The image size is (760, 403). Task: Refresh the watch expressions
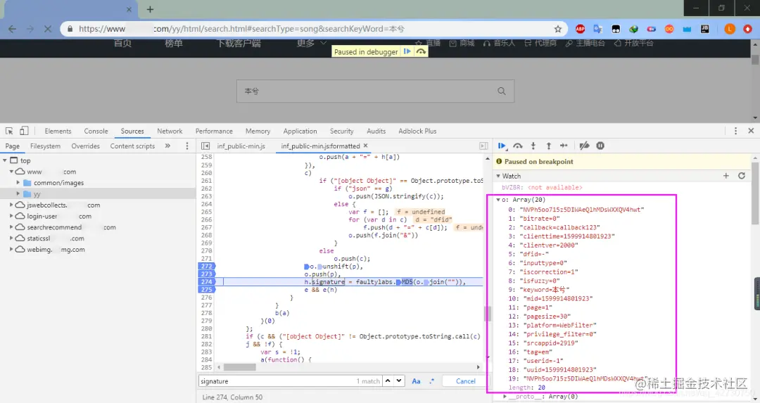[x=741, y=176]
